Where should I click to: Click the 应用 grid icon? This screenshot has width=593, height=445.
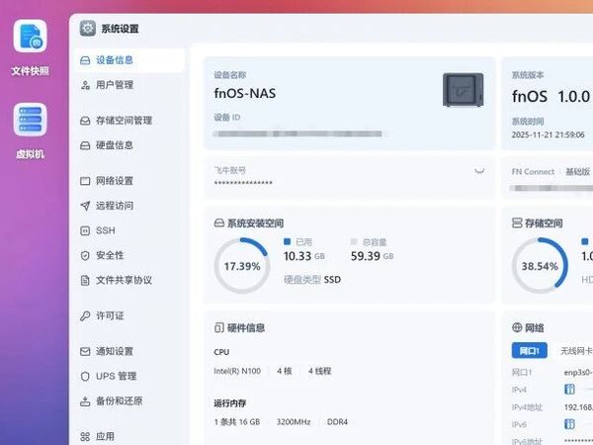pos(85,437)
